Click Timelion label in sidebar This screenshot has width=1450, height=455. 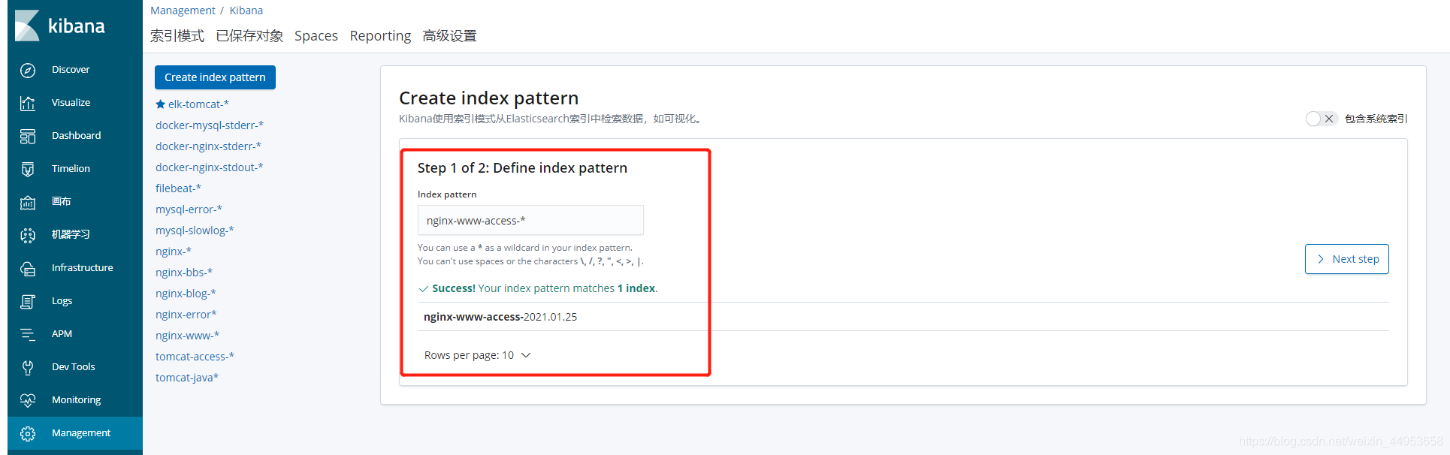coord(71,169)
